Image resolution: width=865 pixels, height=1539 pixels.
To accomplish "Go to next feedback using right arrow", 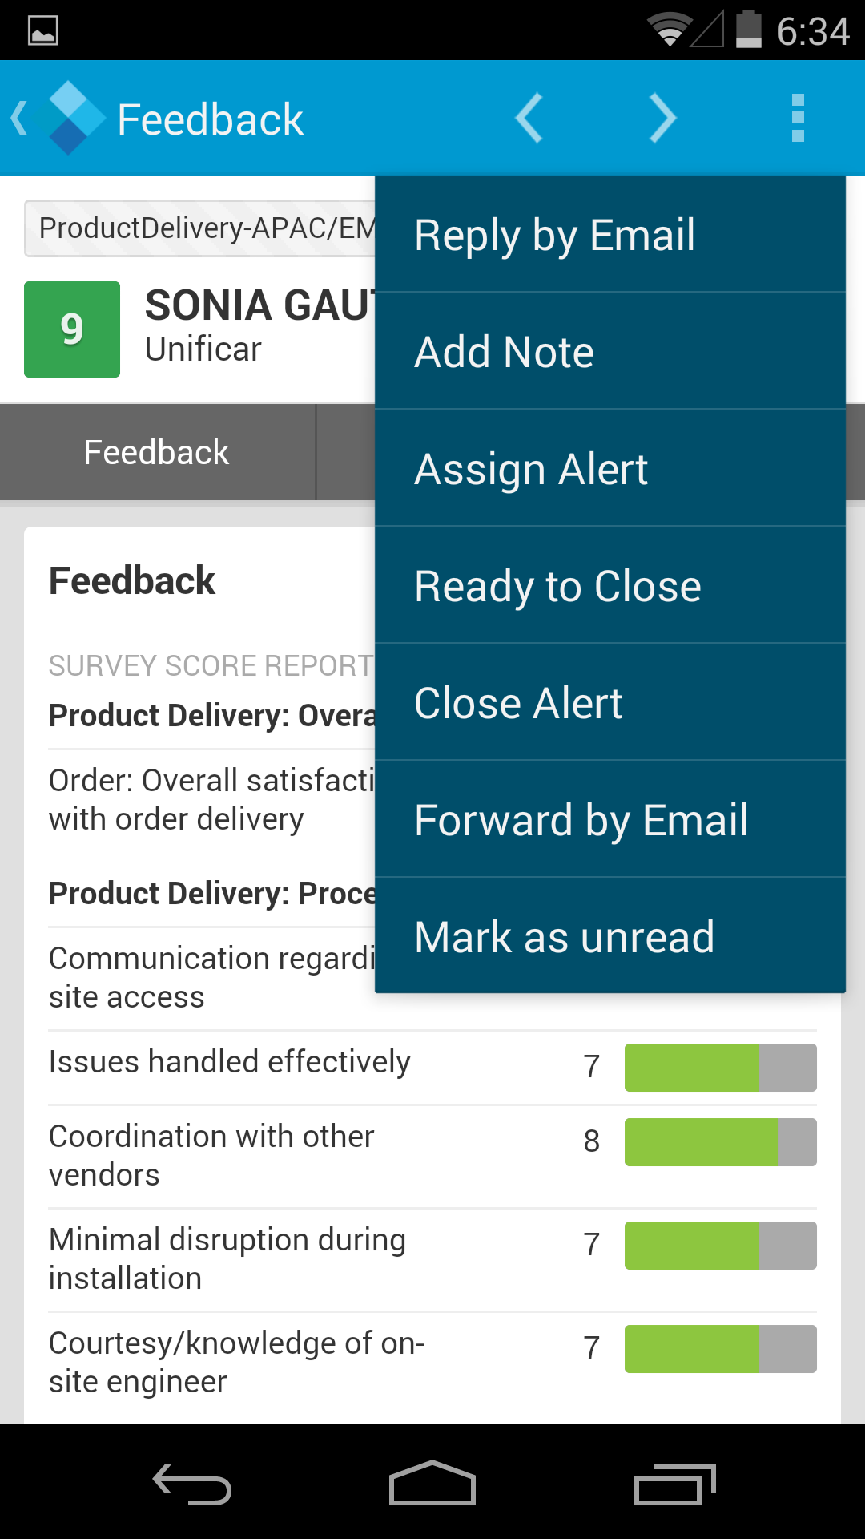I will pos(662,118).
